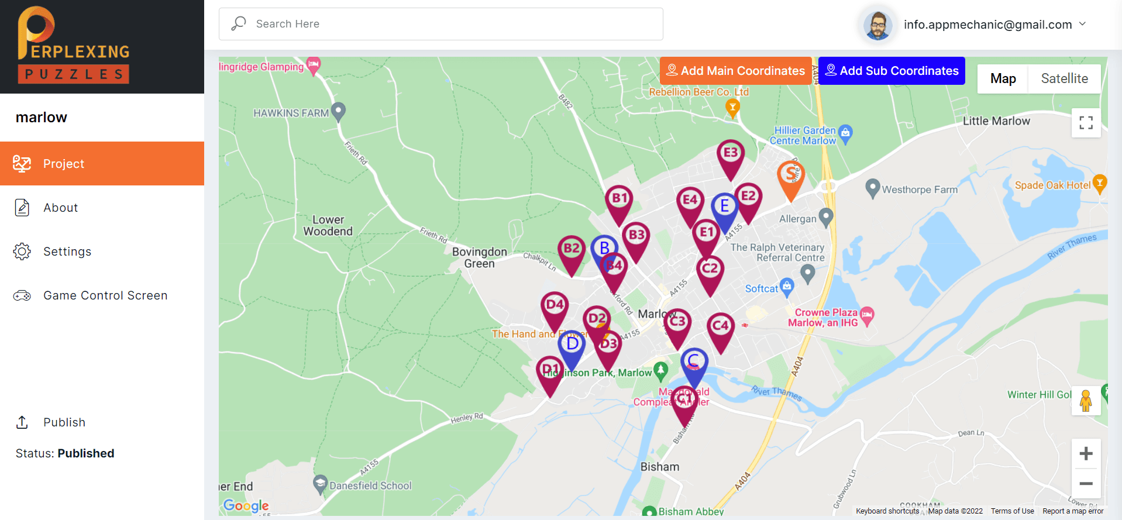
Task: Click Spade Oak Hotel pin
Action: tap(1100, 184)
